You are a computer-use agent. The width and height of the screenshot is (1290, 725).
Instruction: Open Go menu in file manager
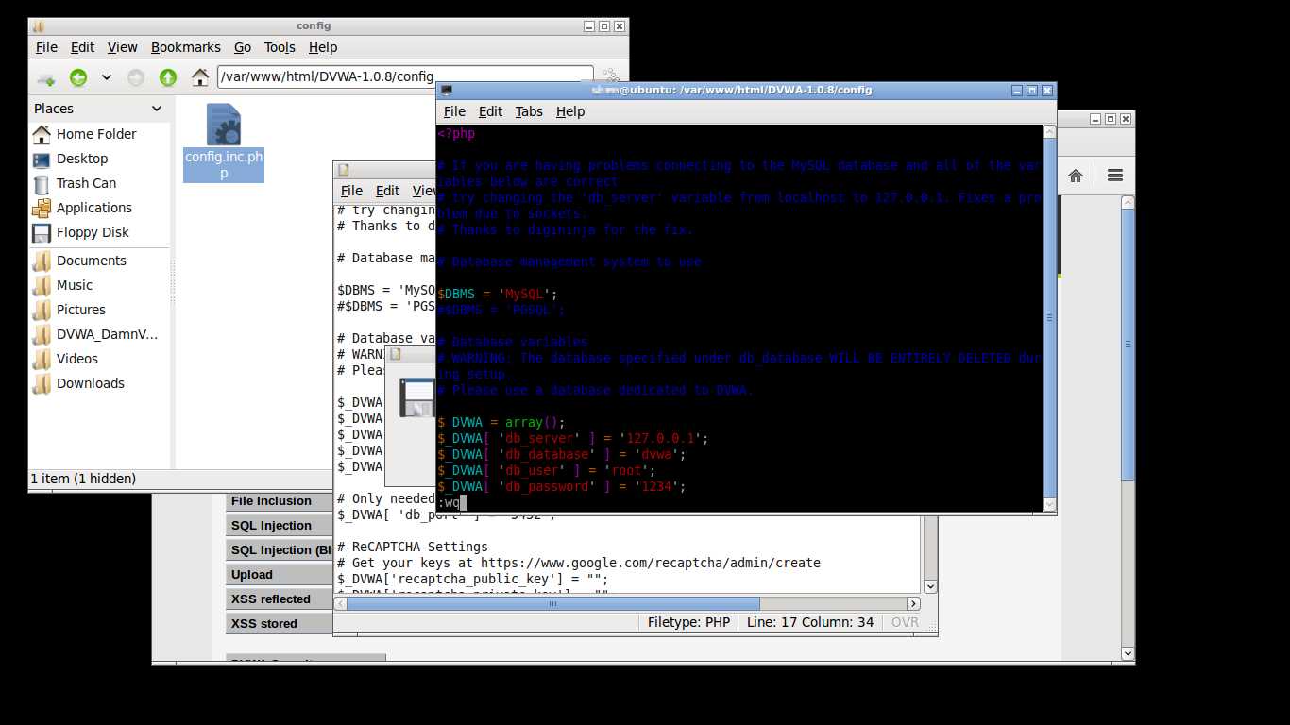pos(243,47)
